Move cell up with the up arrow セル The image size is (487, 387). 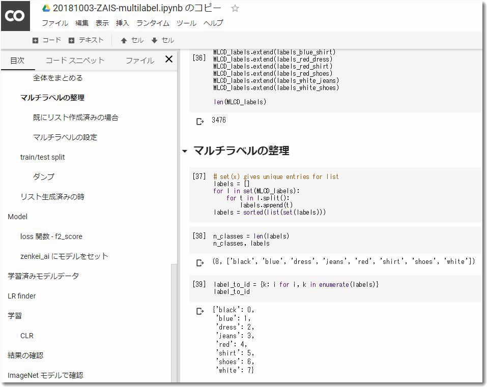click(132, 40)
